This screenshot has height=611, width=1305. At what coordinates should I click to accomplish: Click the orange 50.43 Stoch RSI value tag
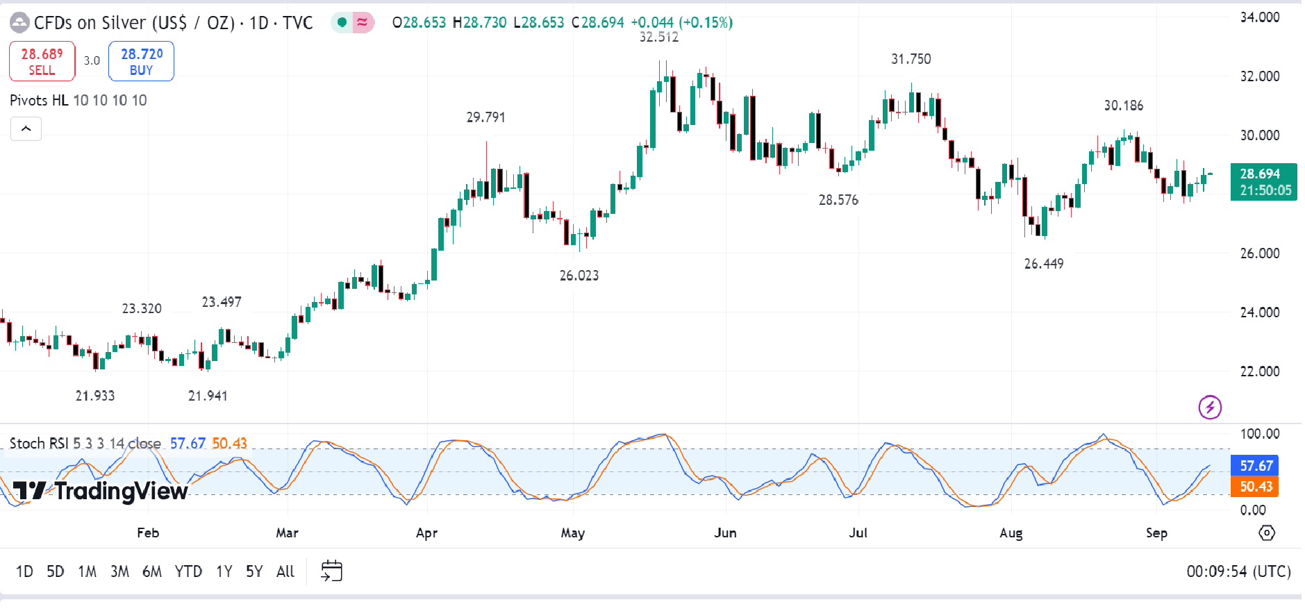click(x=1256, y=486)
